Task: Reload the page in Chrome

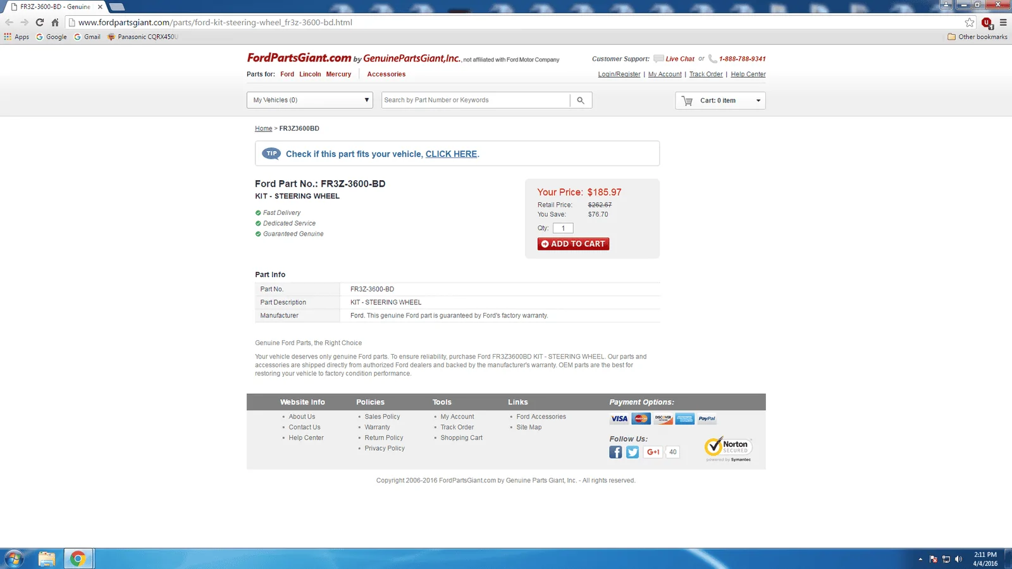Action: (40, 22)
